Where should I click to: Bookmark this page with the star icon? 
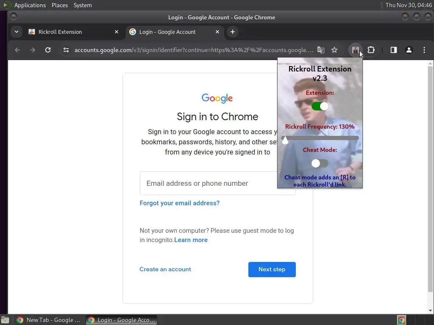coord(334,50)
